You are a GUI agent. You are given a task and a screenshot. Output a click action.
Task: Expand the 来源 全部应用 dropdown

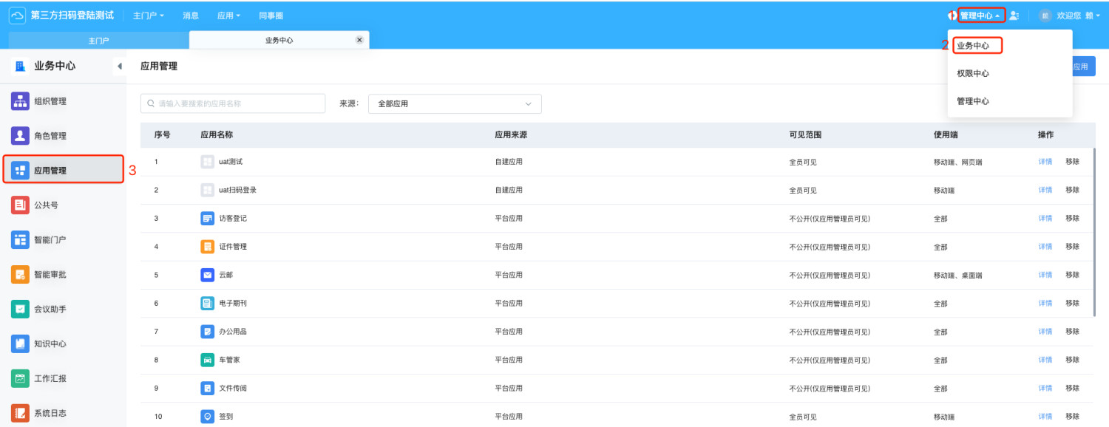click(454, 104)
